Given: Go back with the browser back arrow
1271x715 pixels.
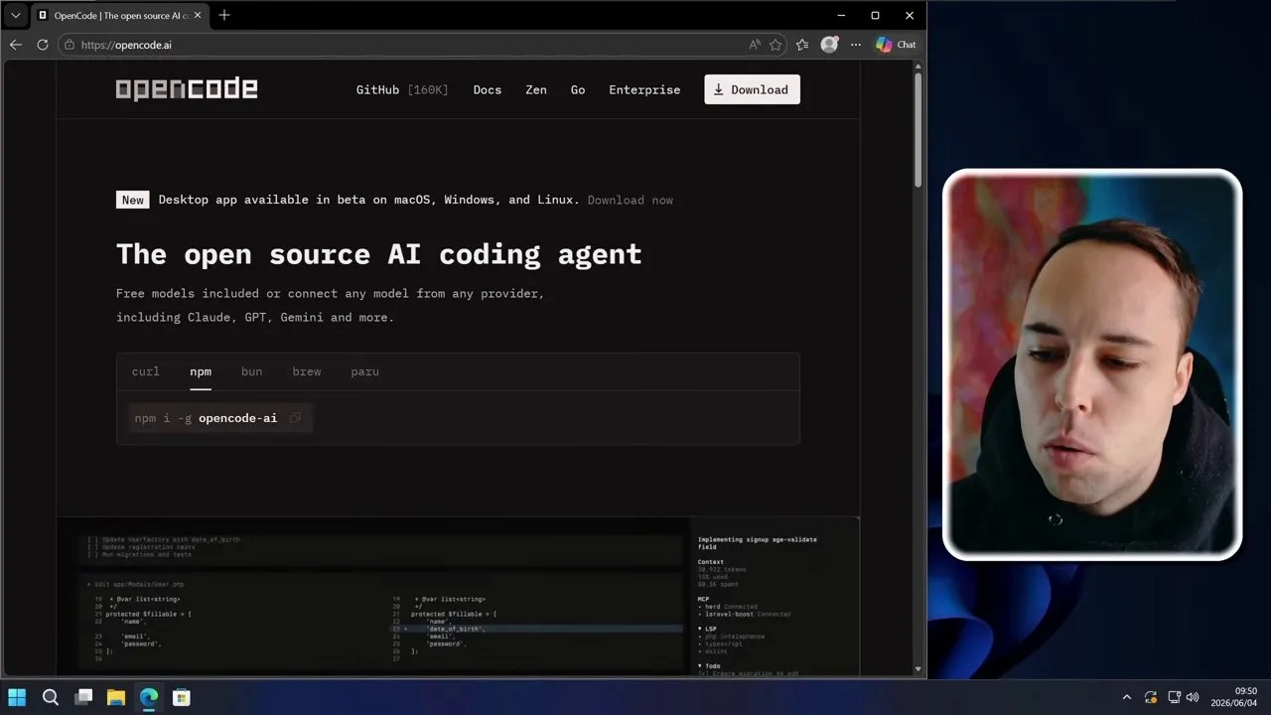Looking at the screenshot, I should 15,45.
